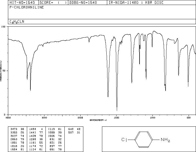Select peak table entry 507
The width and height of the screenshot is (196, 152).
[x=71, y=132]
